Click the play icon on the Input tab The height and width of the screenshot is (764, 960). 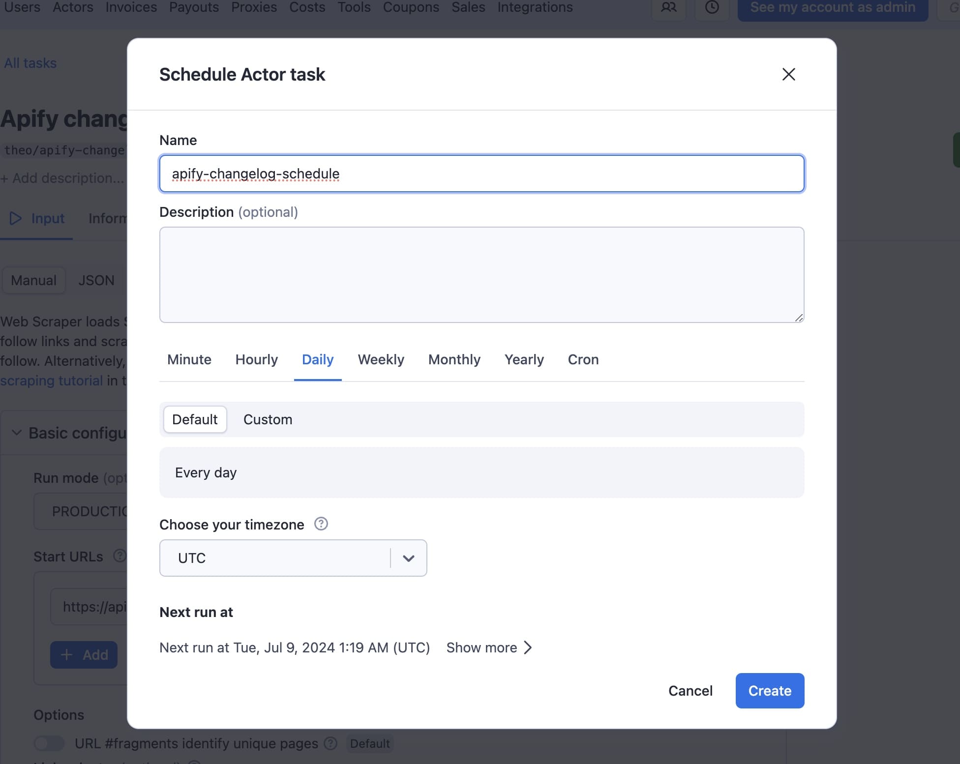(15, 219)
